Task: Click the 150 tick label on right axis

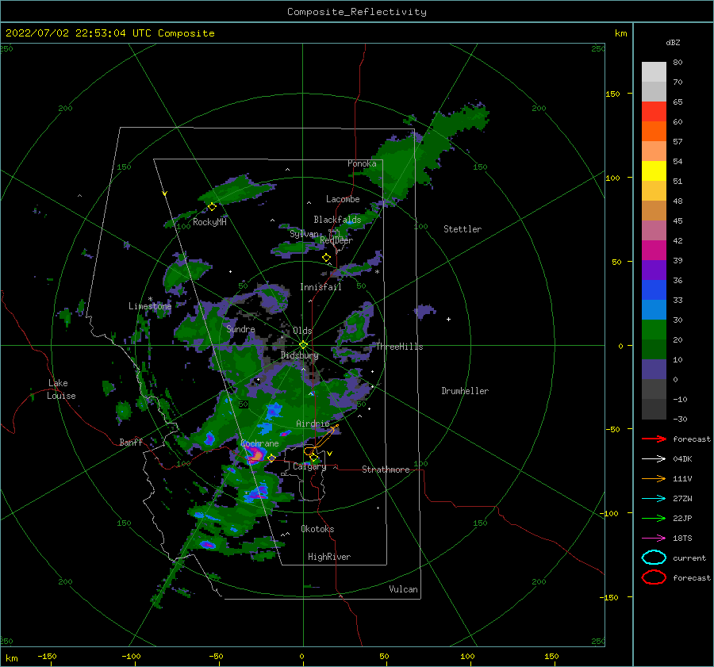Action: tap(612, 94)
